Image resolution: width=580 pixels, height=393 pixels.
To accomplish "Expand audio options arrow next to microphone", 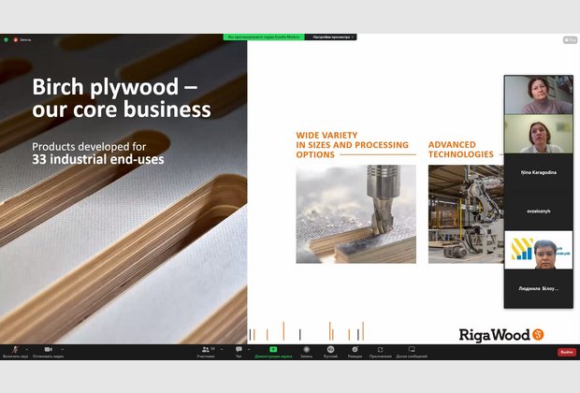I will click(x=27, y=349).
